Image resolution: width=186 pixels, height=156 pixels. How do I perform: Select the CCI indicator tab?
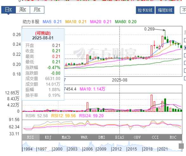click(x=155, y=137)
